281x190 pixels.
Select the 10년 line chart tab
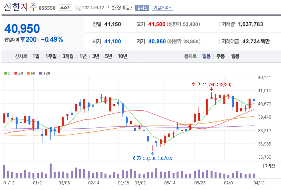click(x=122, y=57)
